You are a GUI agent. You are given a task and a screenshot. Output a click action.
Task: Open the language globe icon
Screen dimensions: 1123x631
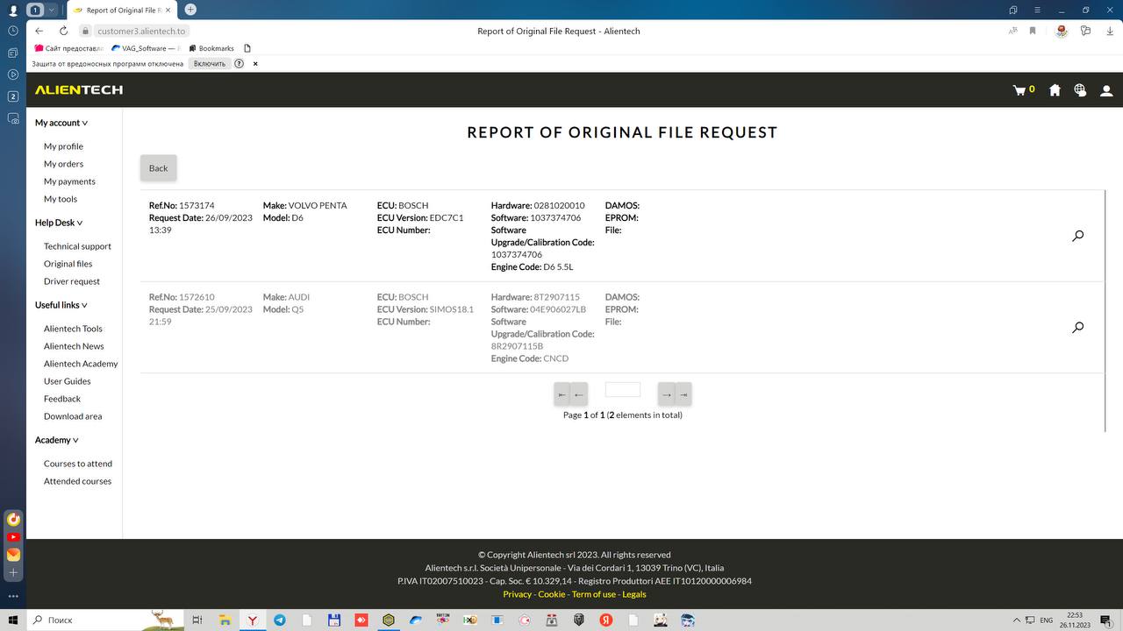point(1080,90)
